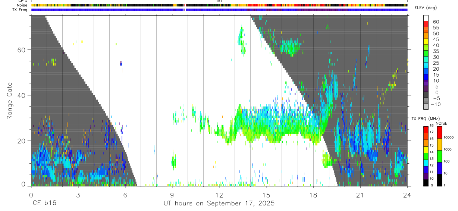Click the red top swatch of the TX FRQ colorbar
This screenshot has height=211, width=458.
(426, 130)
